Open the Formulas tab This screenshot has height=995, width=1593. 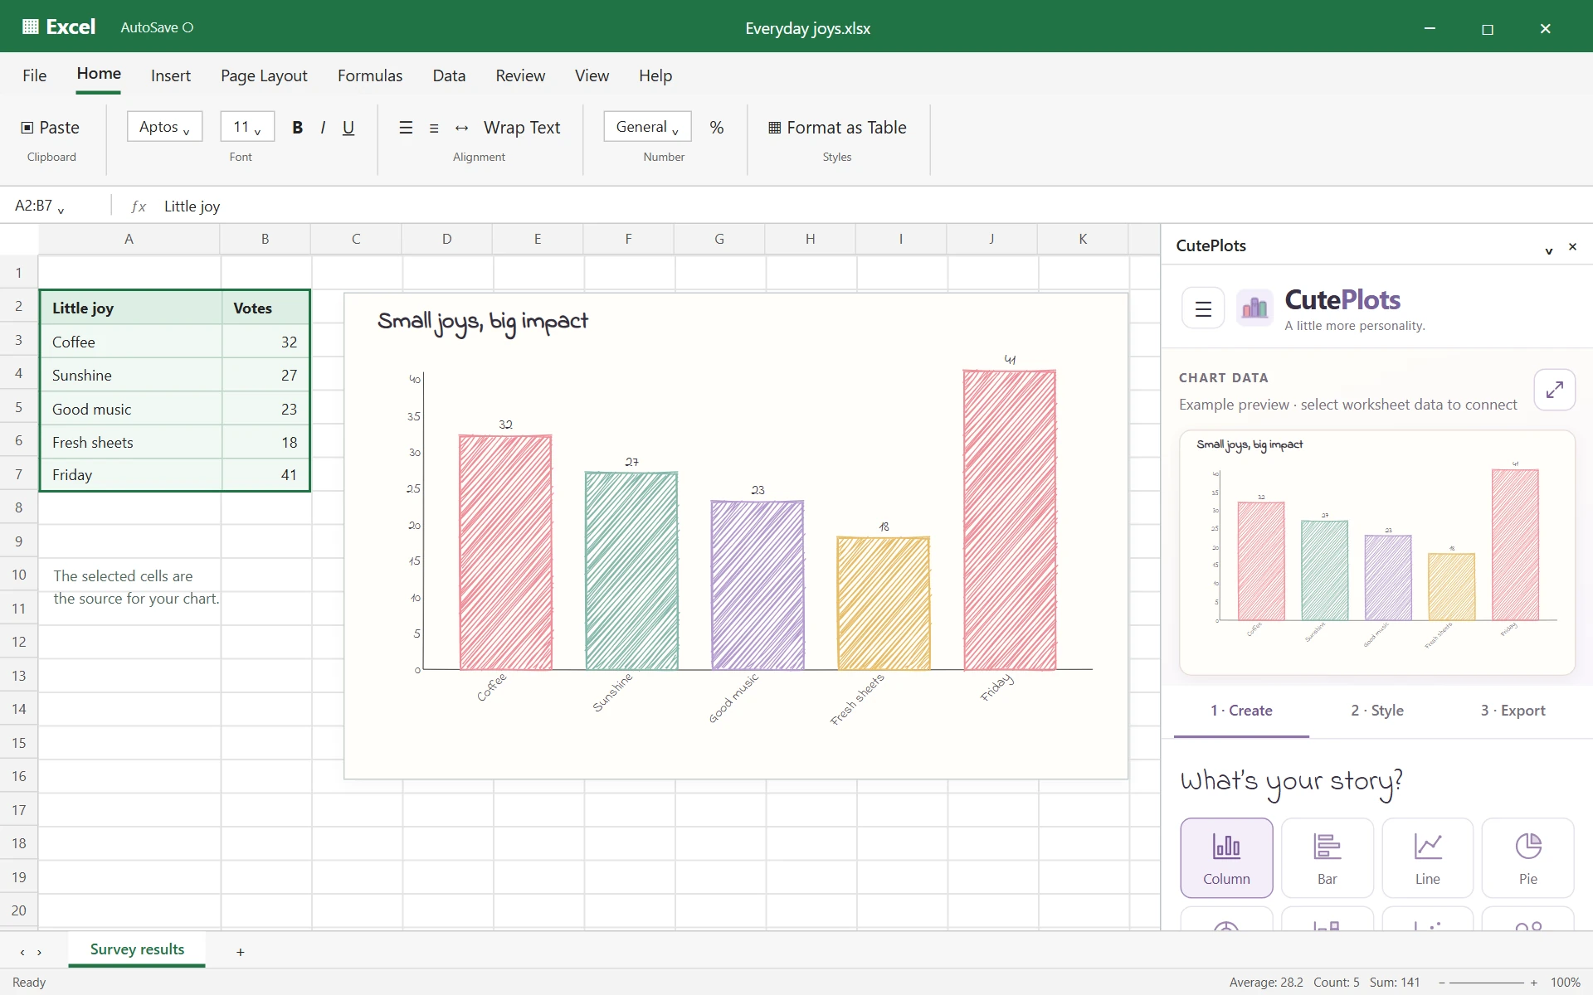click(x=370, y=75)
